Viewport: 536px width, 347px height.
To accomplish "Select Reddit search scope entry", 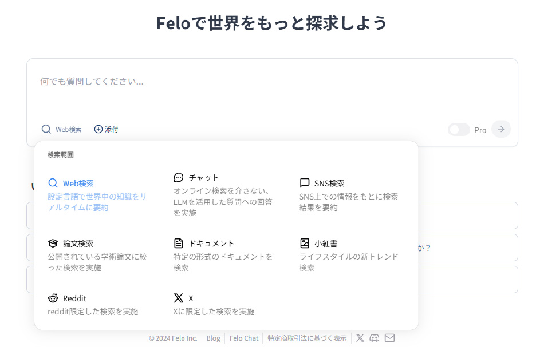I will tap(93, 304).
